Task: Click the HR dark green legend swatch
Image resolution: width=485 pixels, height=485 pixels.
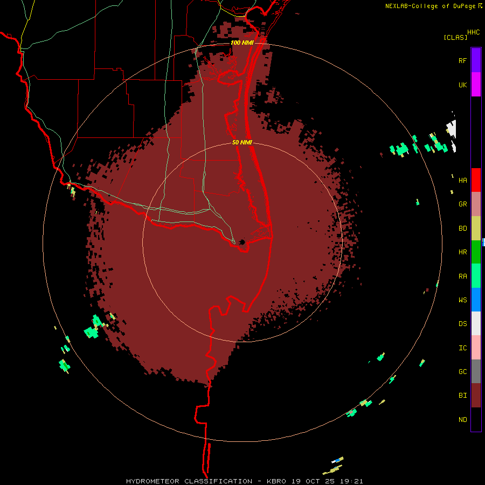Action: (x=476, y=252)
